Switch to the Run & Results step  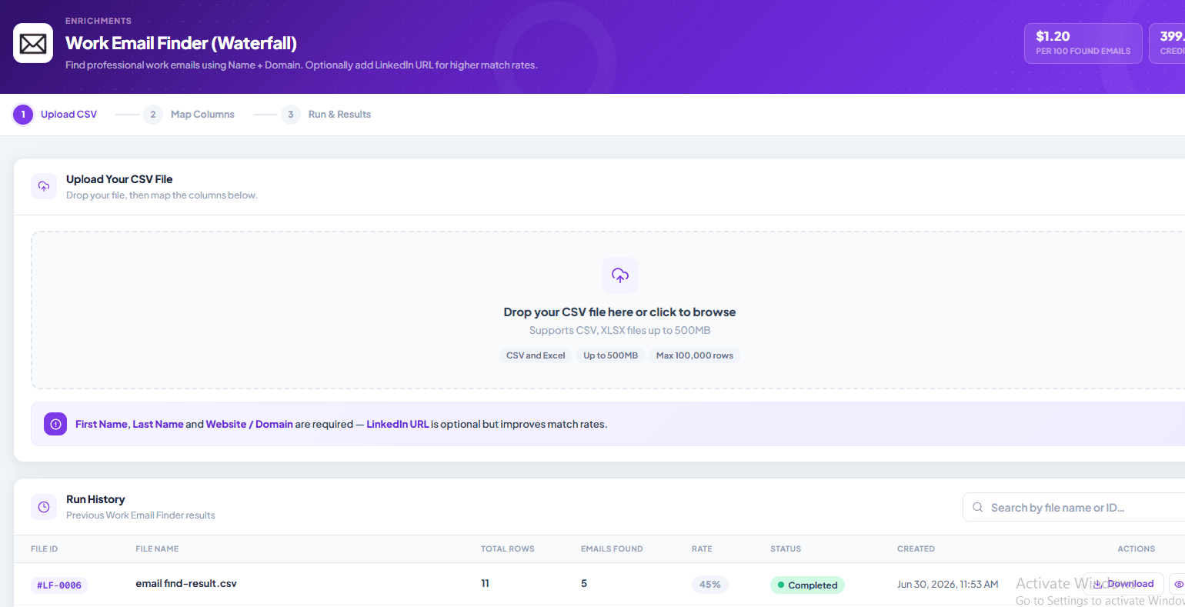326,115
